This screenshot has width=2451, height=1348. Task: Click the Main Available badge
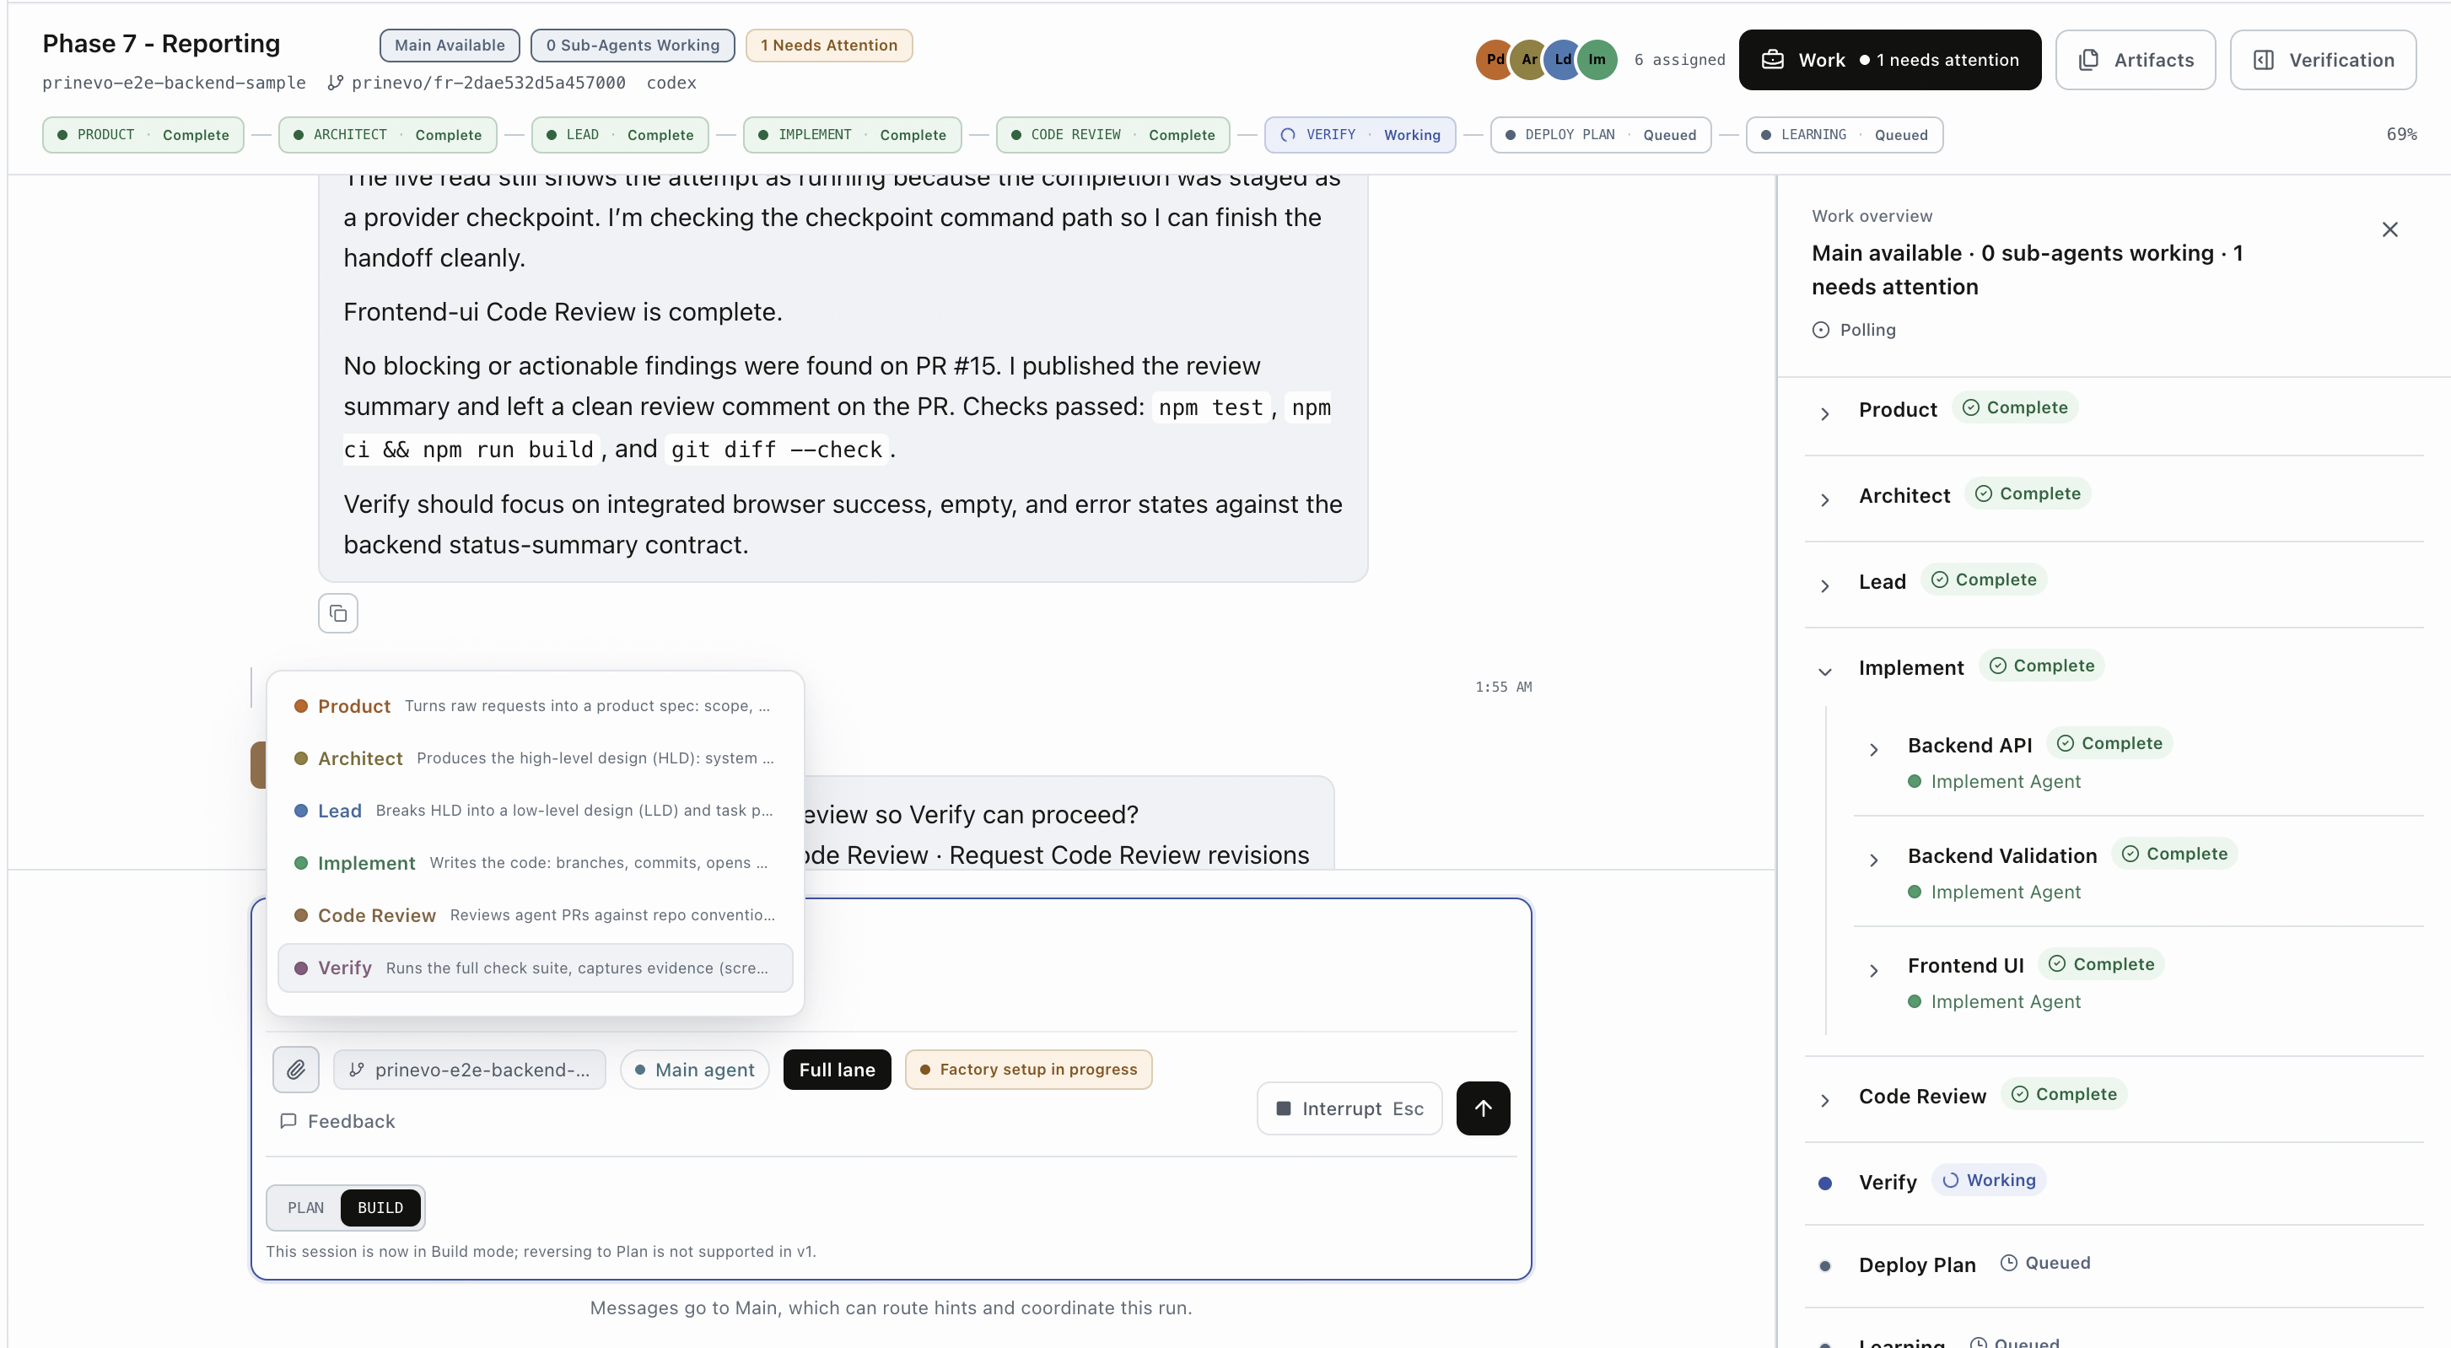tap(449, 45)
